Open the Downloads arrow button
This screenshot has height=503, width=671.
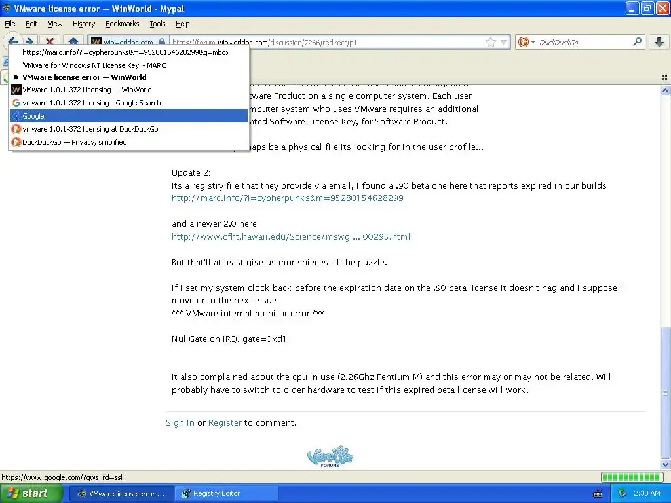pyautogui.click(x=659, y=41)
